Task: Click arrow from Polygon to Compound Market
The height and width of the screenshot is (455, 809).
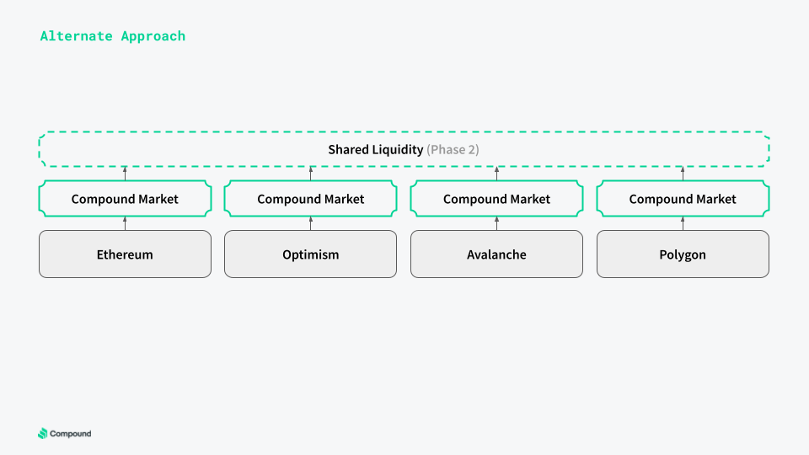Action: 683,223
